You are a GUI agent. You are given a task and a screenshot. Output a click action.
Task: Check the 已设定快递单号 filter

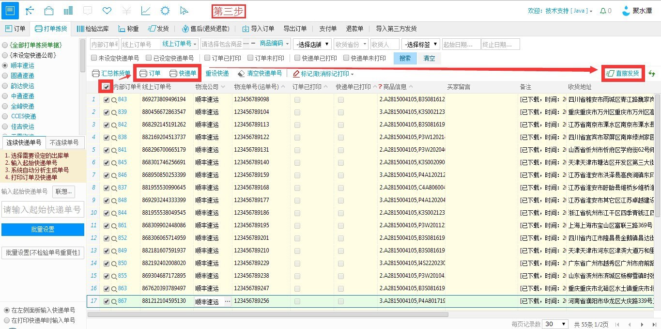149,58
